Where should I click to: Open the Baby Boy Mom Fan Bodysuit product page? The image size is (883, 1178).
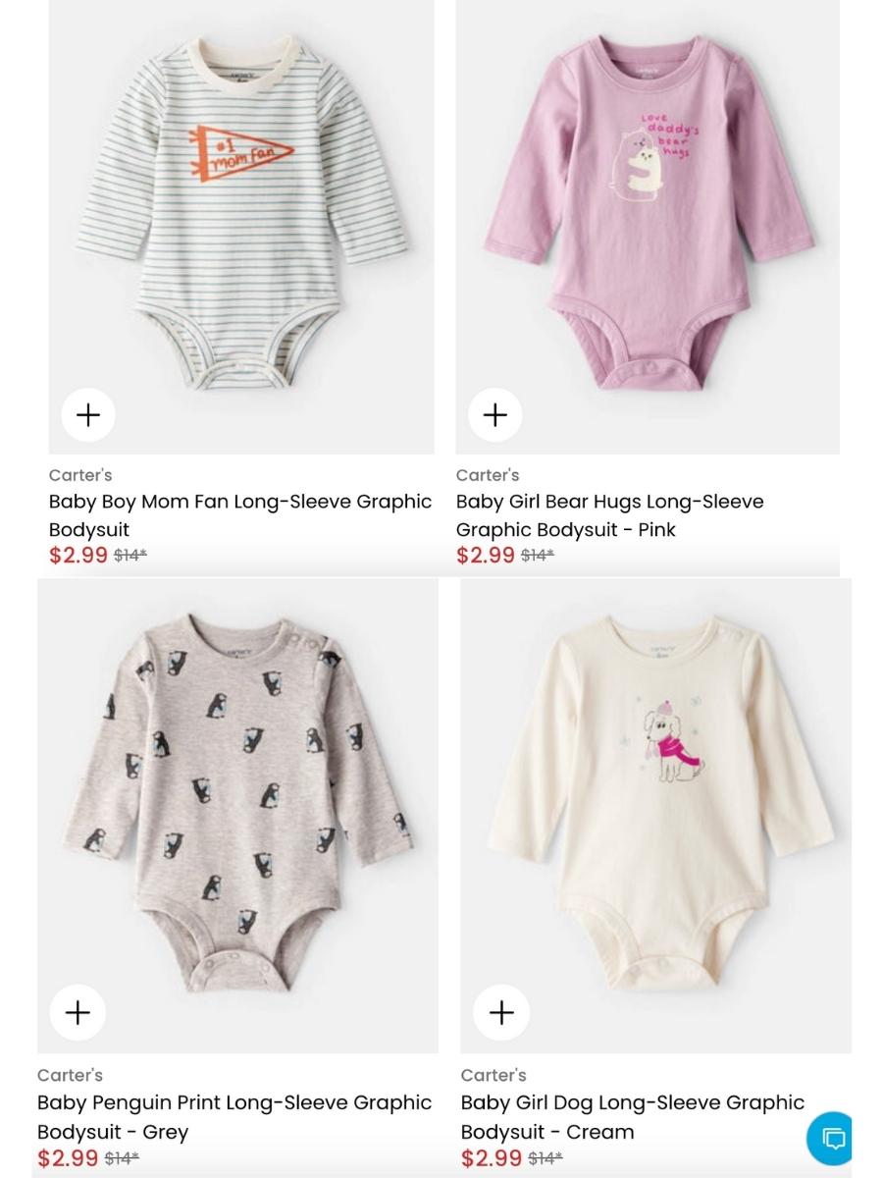point(240,514)
